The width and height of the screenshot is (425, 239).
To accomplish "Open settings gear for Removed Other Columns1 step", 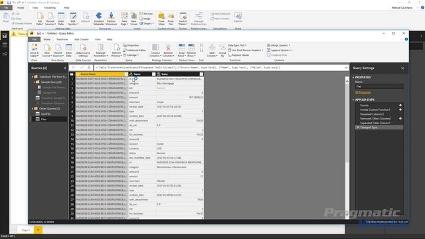I will (x=400, y=118).
